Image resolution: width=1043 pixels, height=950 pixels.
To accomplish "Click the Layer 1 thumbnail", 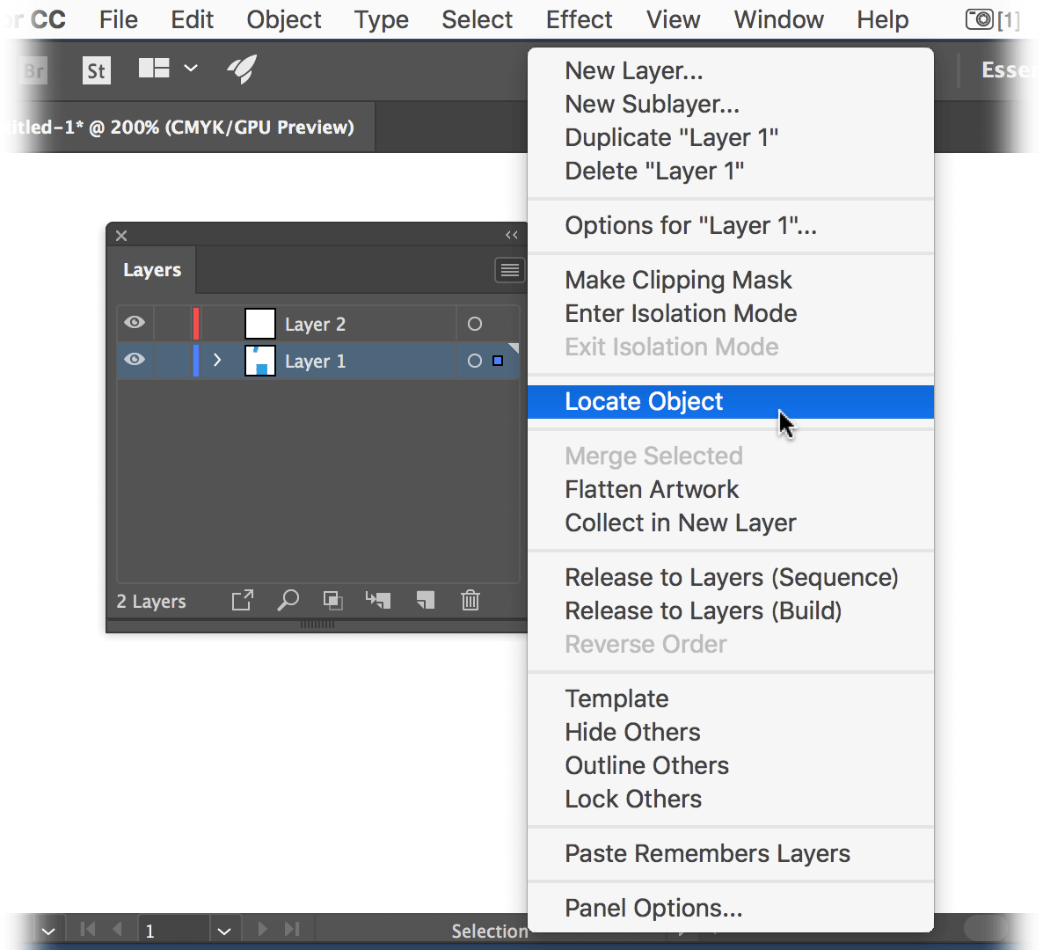I will [x=260, y=361].
